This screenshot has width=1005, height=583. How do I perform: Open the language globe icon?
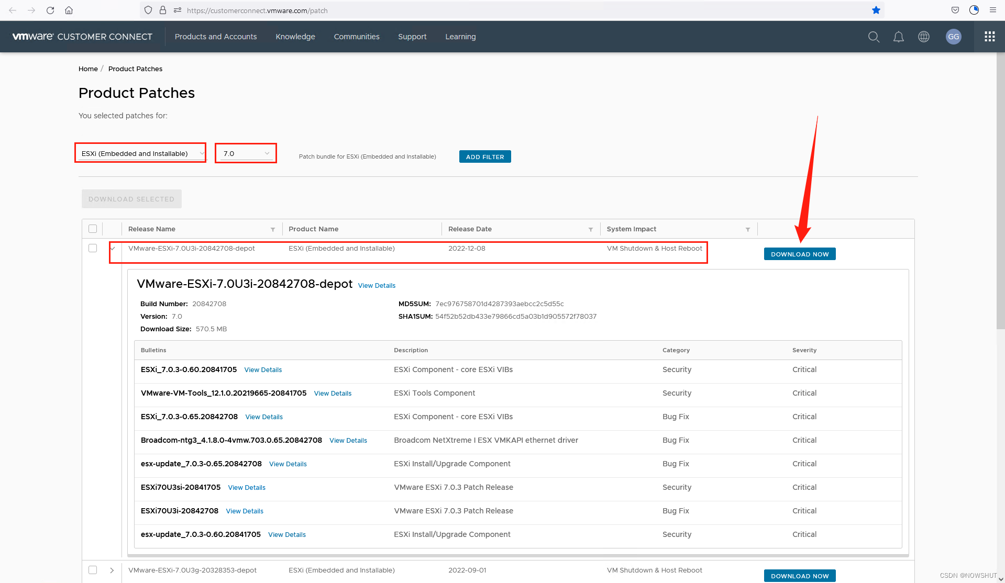point(924,37)
